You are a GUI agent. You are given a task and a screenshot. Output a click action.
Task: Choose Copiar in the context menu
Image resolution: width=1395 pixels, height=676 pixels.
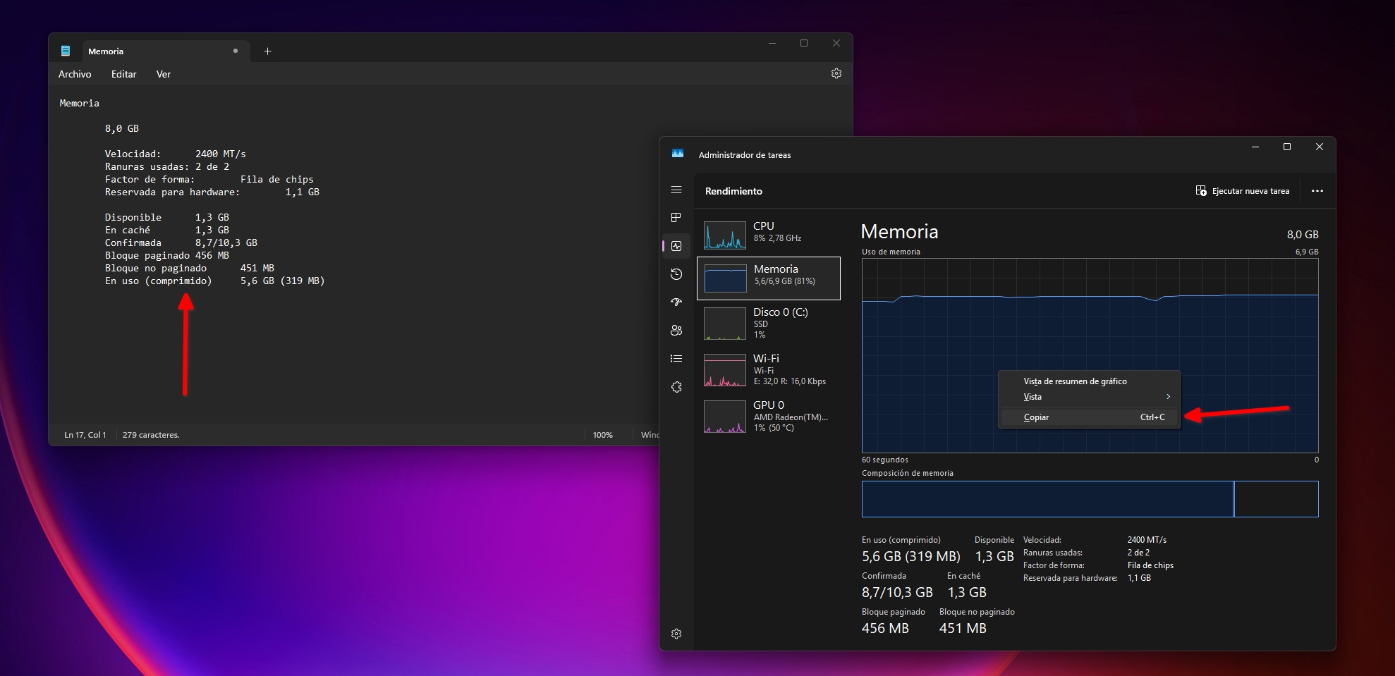click(1089, 417)
